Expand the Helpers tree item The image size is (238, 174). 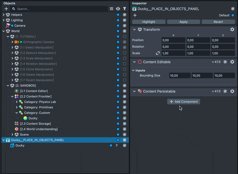tap(4, 15)
